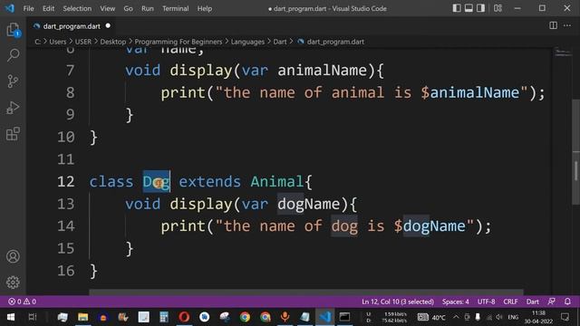Open the microphone recorder taskbar icon
This screenshot has width=580, height=326.
(x=285, y=317)
